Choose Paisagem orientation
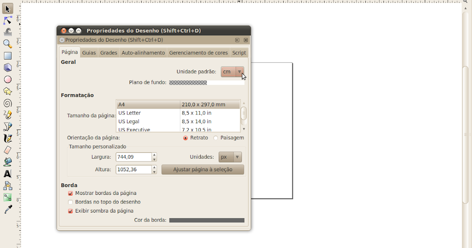This screenshot has height=248, width=472. point(229,138)
